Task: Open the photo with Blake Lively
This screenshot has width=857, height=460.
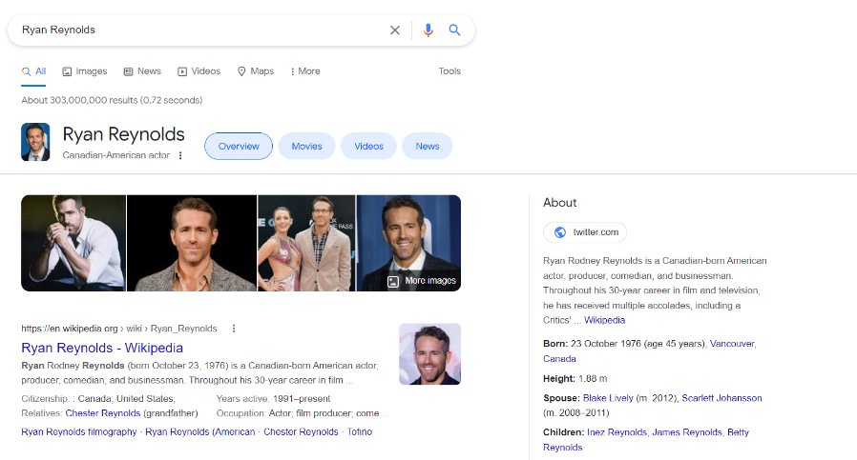Action: click(x=306, y=244)
